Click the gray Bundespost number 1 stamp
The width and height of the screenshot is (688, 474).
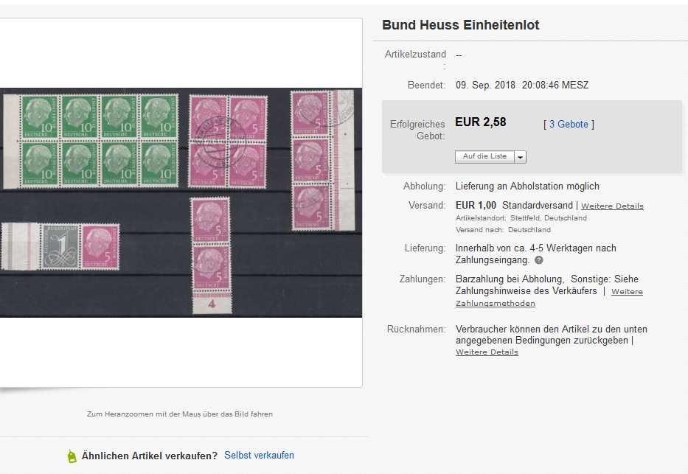click(x=61, y=246)
